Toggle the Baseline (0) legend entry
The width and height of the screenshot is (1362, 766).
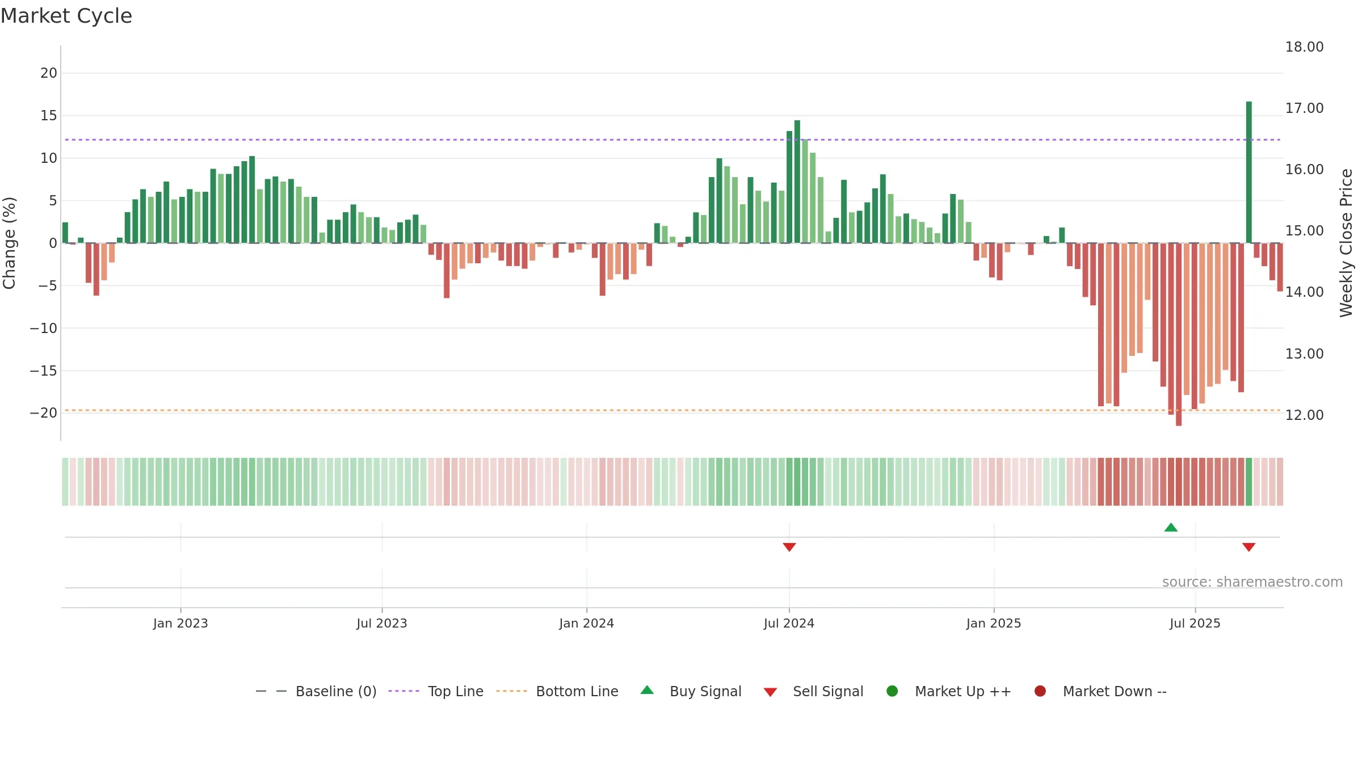[316, 691]
